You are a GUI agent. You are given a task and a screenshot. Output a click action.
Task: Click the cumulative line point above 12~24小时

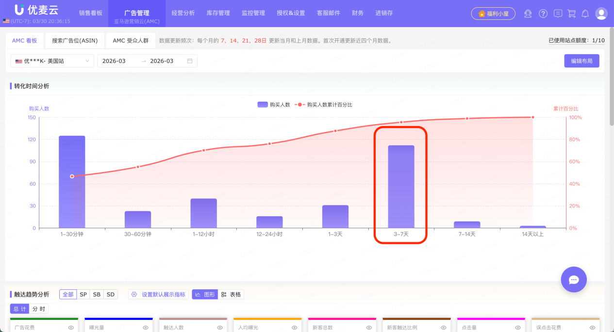[x=269, y=143]
